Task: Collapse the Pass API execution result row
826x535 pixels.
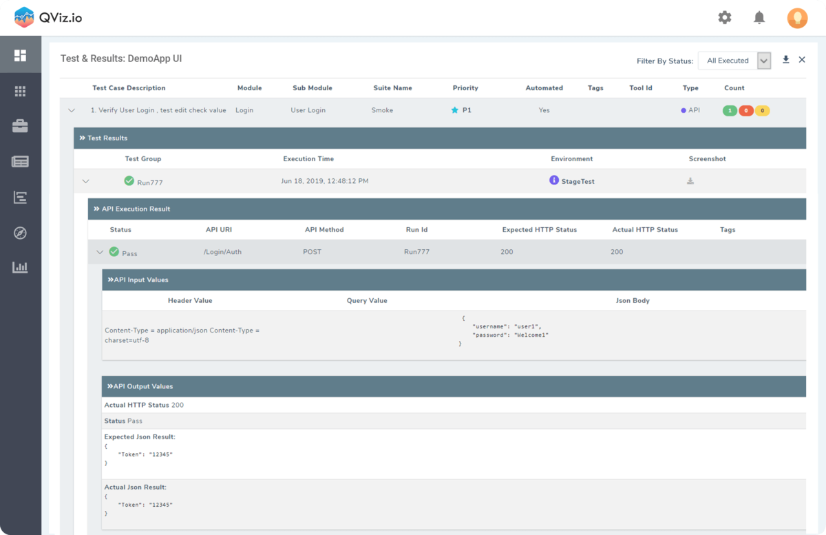Action: (100, 252)
